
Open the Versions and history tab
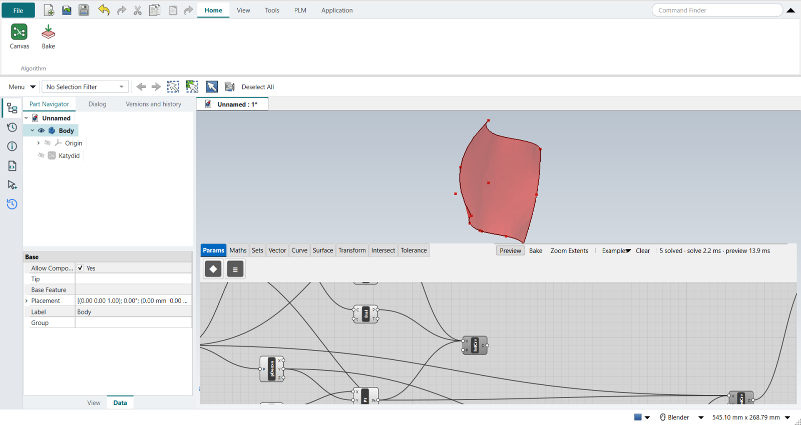coord(153,104)
